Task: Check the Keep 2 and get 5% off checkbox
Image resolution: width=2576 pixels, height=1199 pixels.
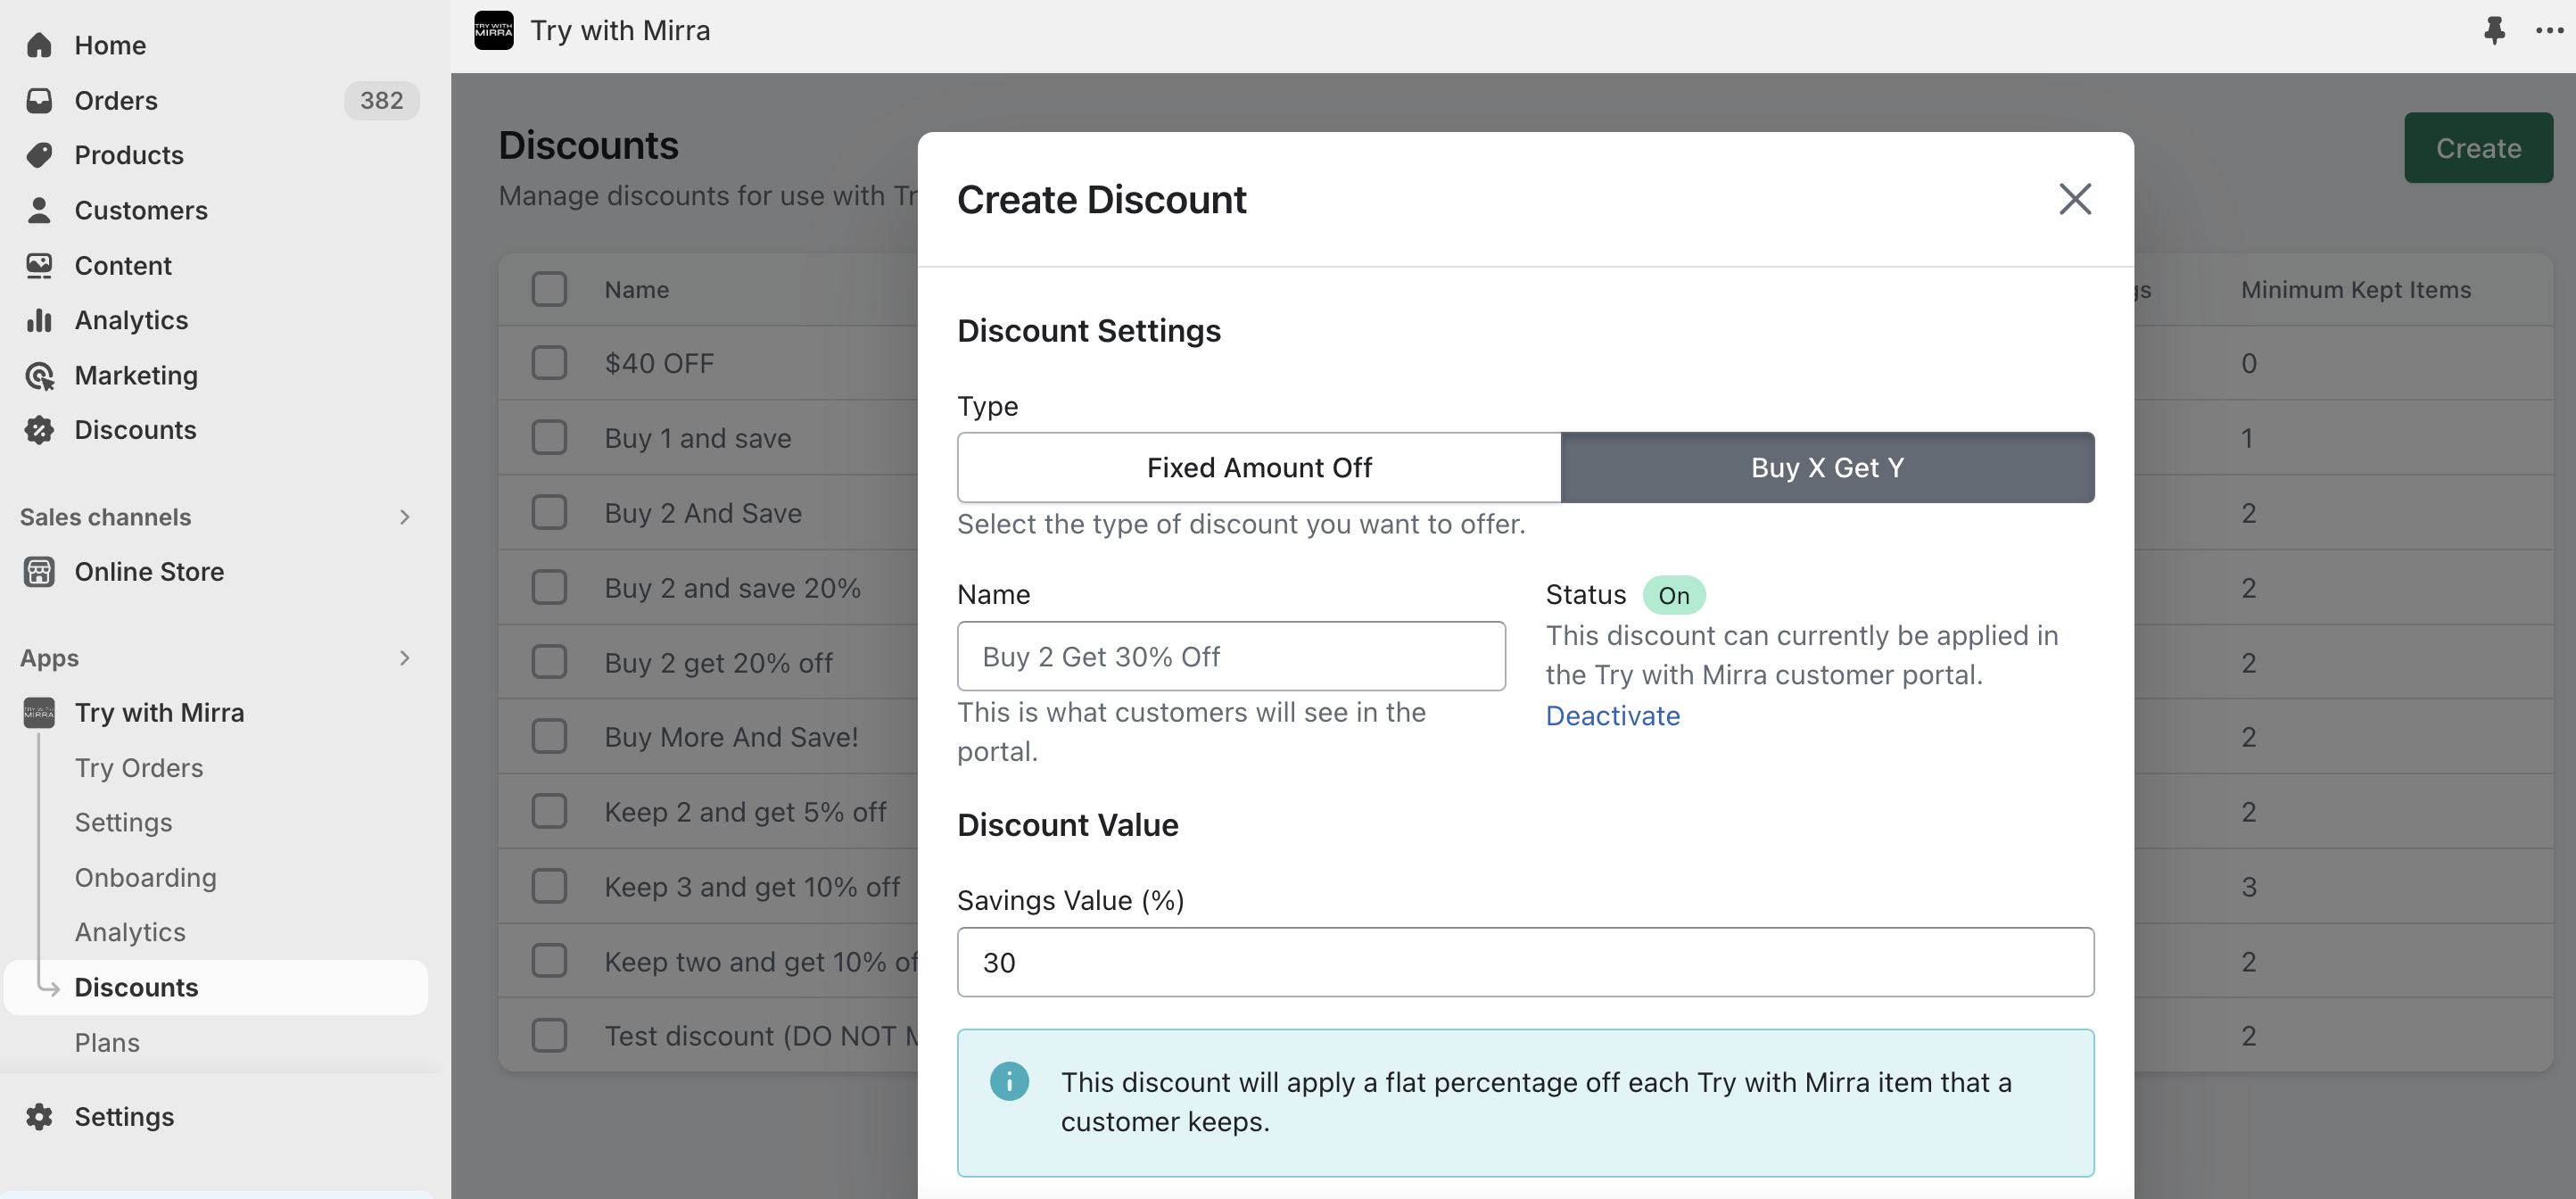Action: [549, 811]
